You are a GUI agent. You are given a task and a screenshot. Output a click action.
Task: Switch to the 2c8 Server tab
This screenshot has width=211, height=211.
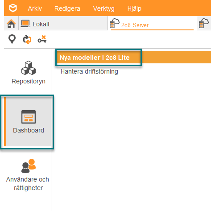tap(152, 23)
